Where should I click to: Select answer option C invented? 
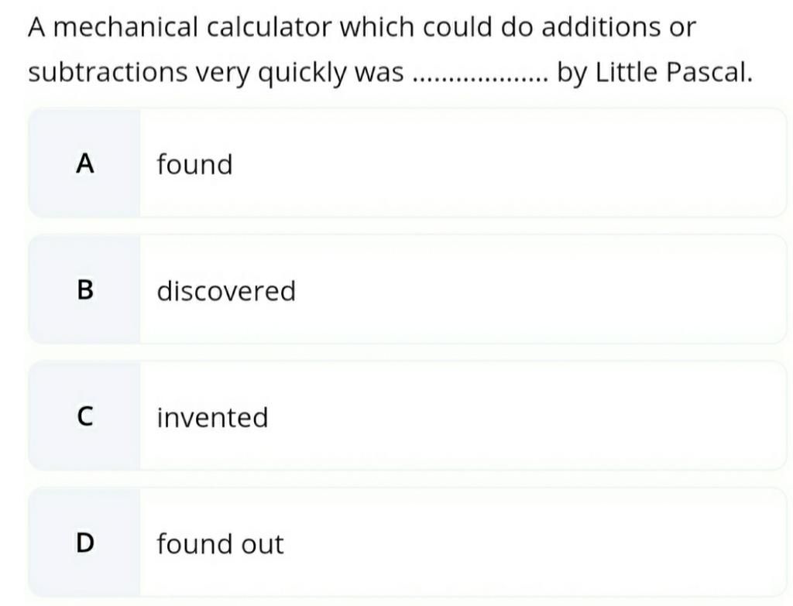tap(407, 416)
